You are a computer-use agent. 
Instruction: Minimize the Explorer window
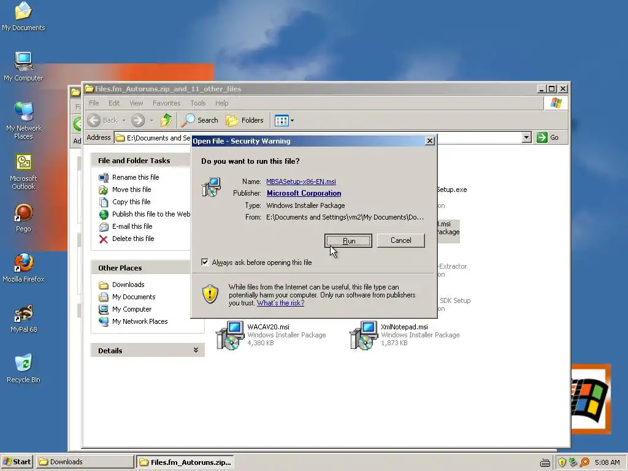point(542,89)
